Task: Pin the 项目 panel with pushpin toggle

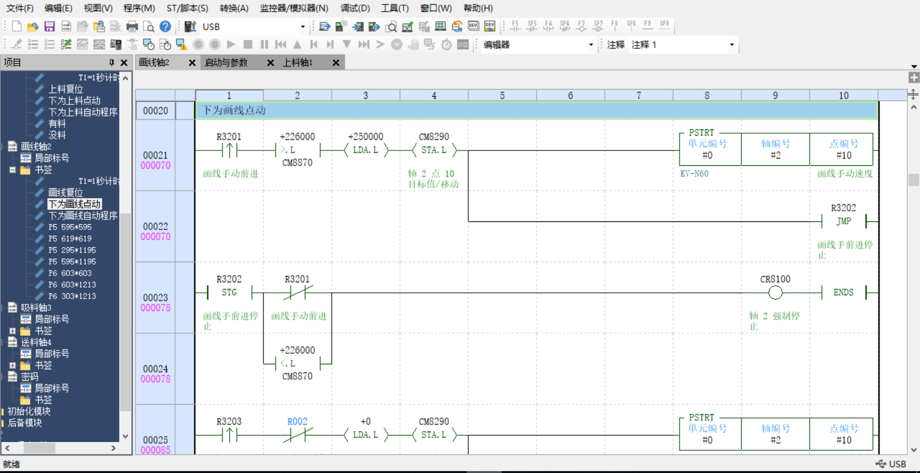Action: (x=111, y=63)
